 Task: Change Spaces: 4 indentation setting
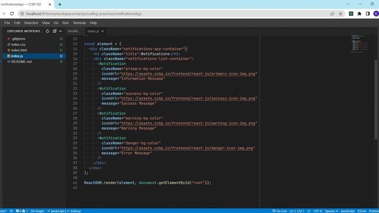(x=331, y=211)
